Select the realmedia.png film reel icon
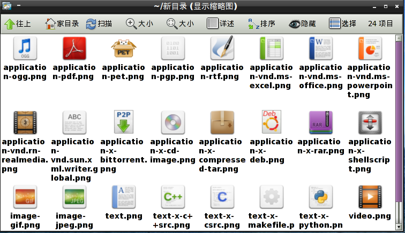The width and height of the screenshot is (405, 233). pos(25,122)
